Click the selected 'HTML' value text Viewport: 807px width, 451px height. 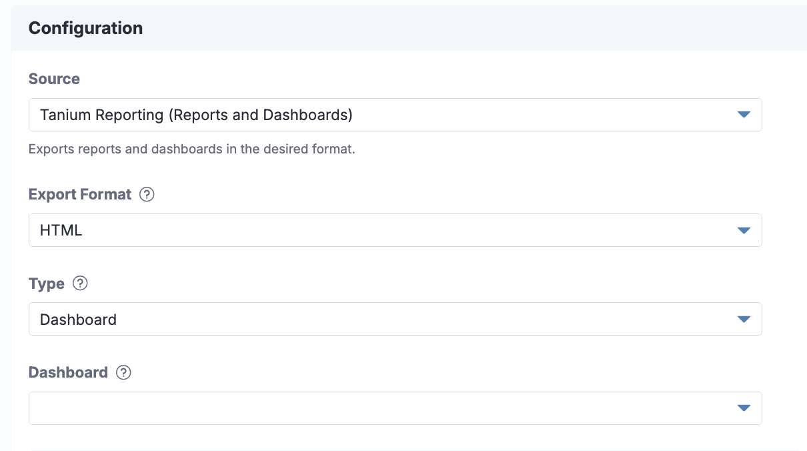click(61, 231)
